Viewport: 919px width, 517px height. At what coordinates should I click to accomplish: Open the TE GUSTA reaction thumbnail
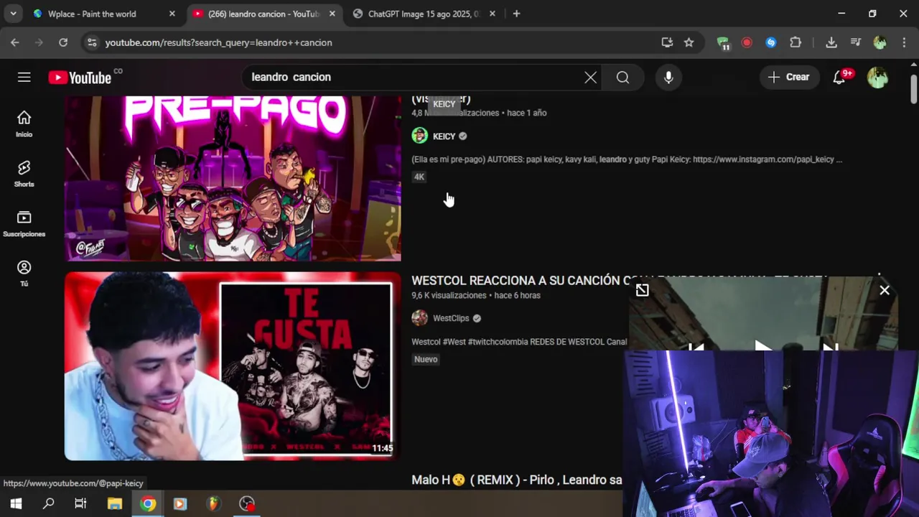233,365
